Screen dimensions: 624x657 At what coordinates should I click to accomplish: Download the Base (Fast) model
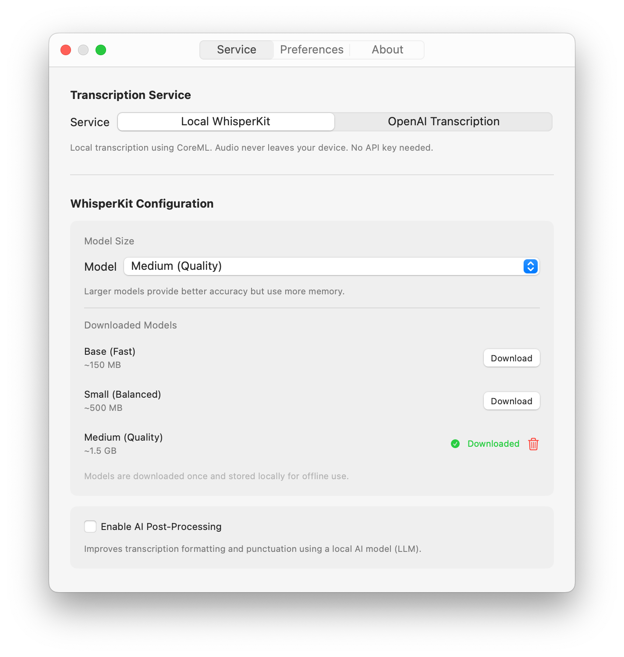(x=511, y=358)
